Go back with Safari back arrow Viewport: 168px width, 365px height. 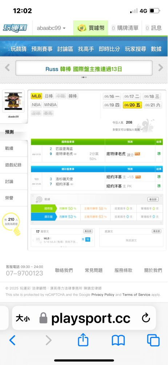pyautogui.click(x=12, y=340)
